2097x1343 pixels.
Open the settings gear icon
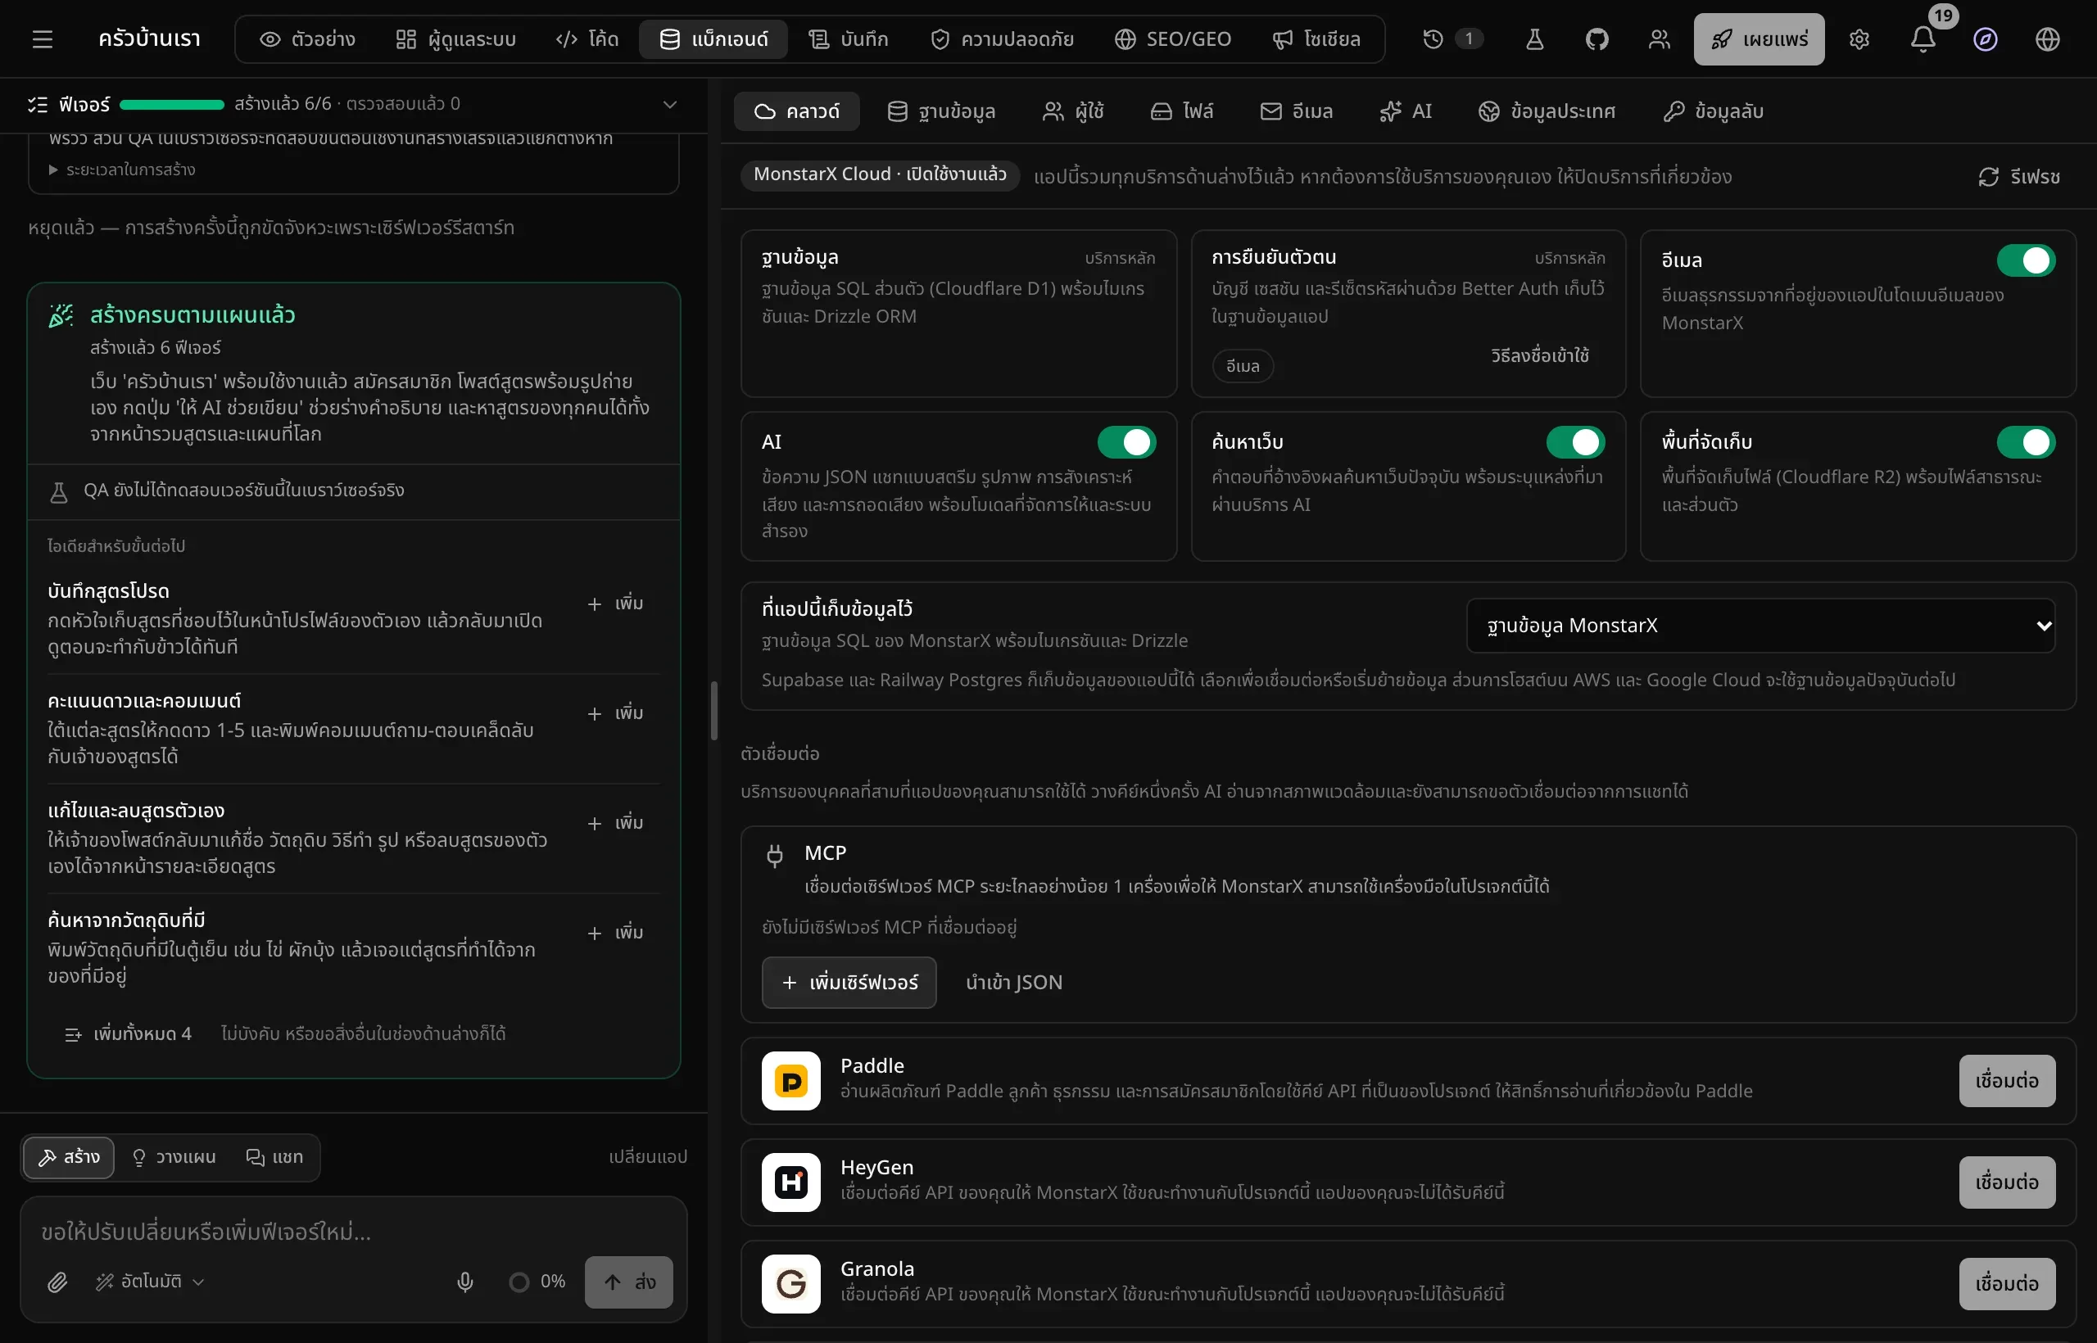click(x=1859, y=39)
